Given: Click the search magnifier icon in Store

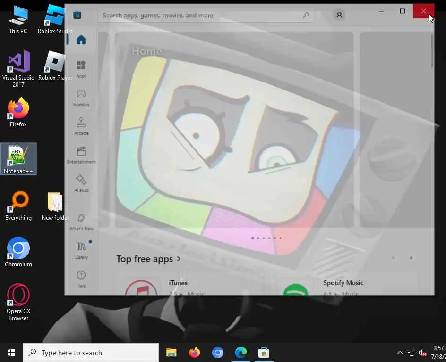Looking at the screenshot, I should (306, 15).
